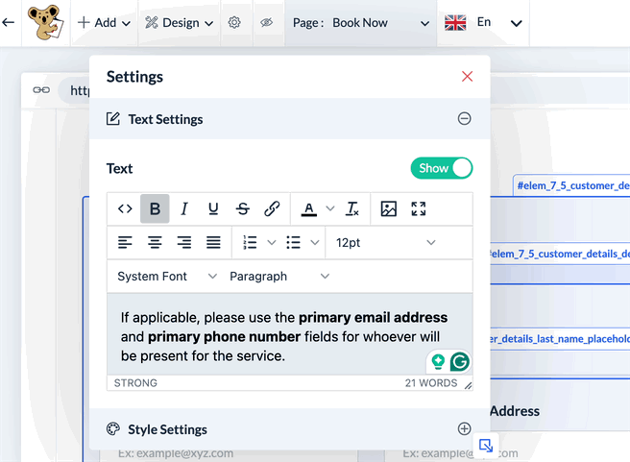Open the font size 12pt dropdown
Image resolution: width=630 pixels, height=462 pixels.
click(x=386, y=243)
